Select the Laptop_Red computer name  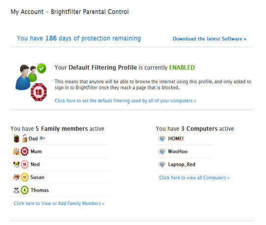coord(182,164)
